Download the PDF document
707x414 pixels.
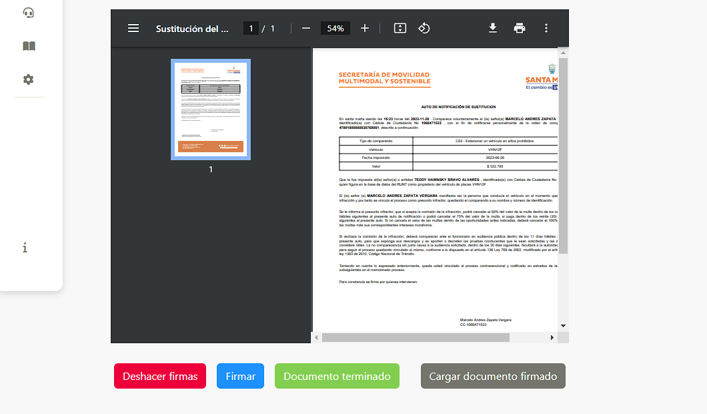pyautogui.click(x=493, y=29)
